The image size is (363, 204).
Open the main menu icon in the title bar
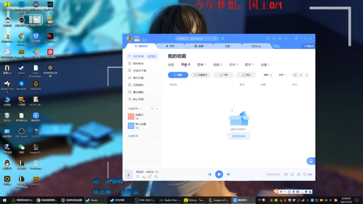tap(286, 39)
